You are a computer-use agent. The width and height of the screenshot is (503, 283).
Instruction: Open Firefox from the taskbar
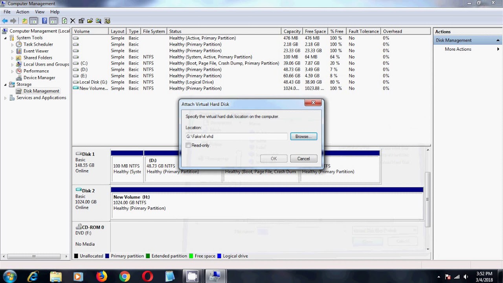[101, 277]
